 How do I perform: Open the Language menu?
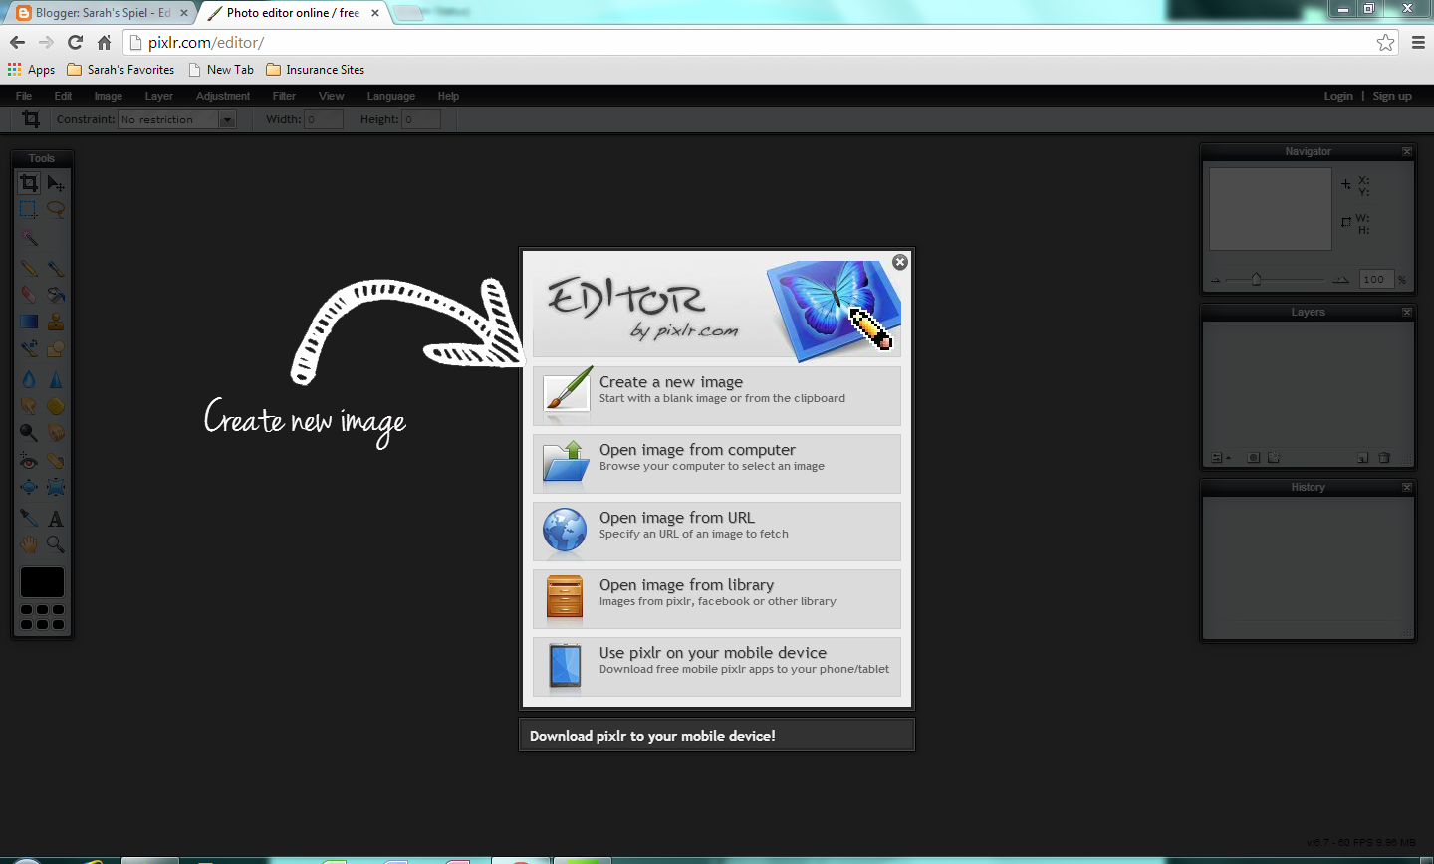(x=390, y=96)
